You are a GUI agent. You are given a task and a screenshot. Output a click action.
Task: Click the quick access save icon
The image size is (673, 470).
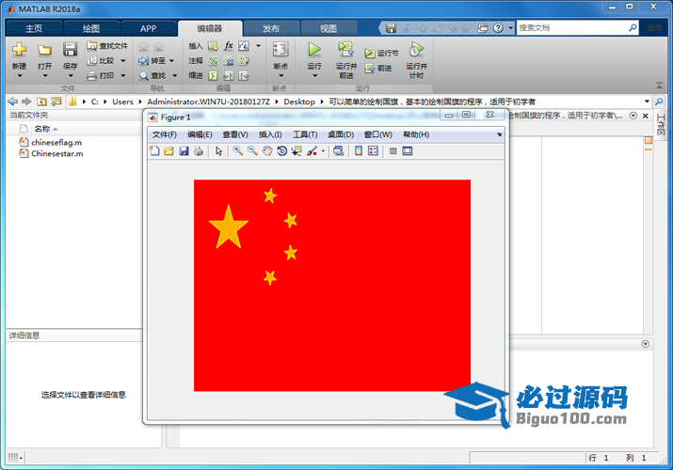point(391,28)
